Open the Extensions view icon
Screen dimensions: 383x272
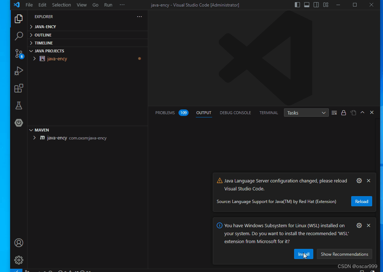(18, 88)
